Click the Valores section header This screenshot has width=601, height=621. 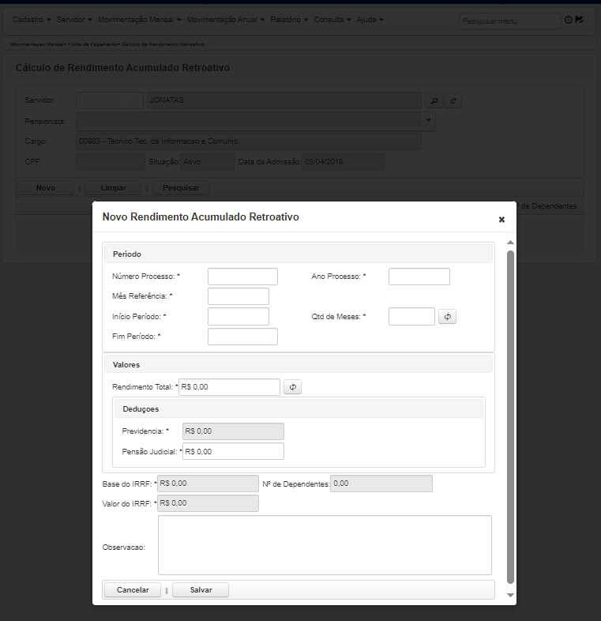[x=299, y=365]
